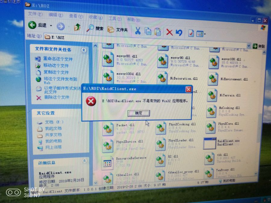
Task: Click the Copy icon in toolbar
Action: pos(148,31)
